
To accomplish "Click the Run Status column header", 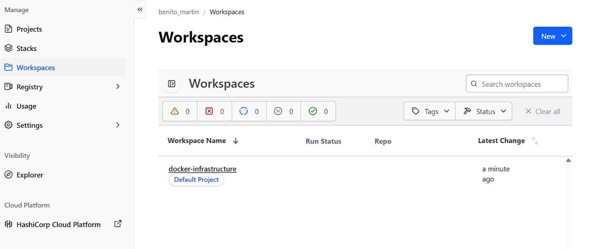I will (x=323, y=141).
